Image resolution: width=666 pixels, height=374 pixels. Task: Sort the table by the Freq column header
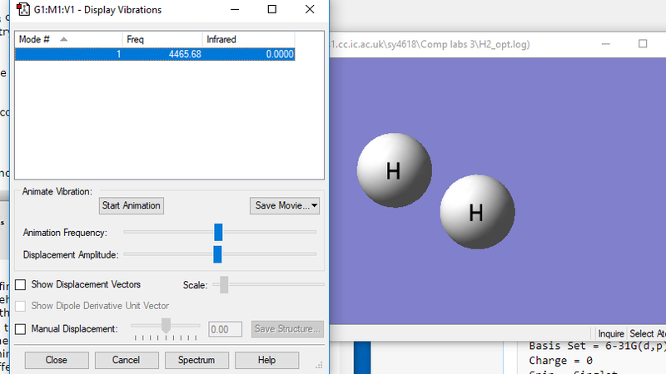162,39
